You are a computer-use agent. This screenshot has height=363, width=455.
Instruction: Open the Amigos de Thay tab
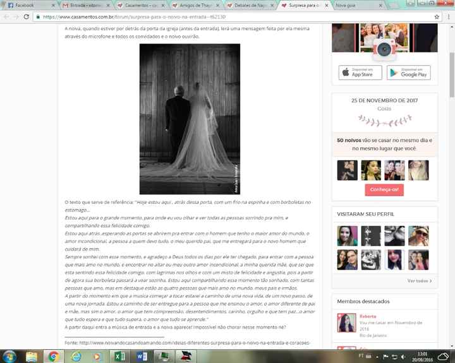pos(195,5)
